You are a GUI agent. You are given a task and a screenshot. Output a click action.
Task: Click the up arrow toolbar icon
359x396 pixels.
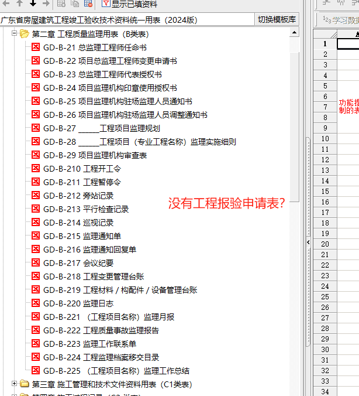pos(19,4)
